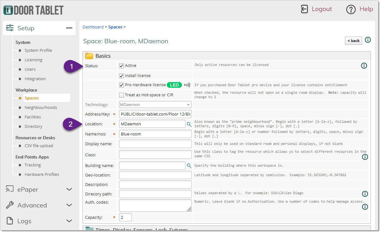This screenshot has width=381, height=233.
Task: Click Location search magnifier icon
Action: [189, 124]
